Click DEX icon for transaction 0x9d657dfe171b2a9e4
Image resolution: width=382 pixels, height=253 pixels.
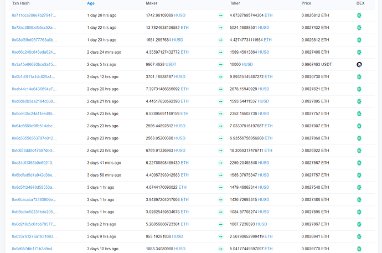click(x=359, y=249)
